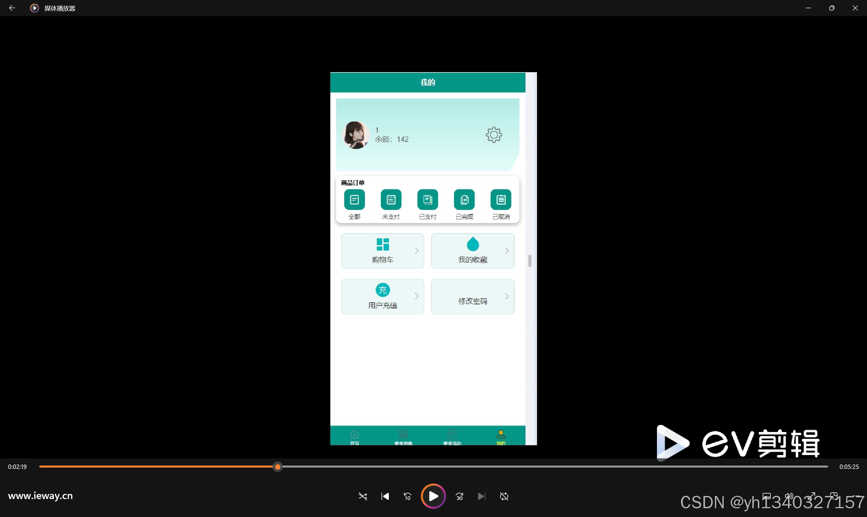Open the 已完成 orders icon
867x517 pixels.
tap(464, 200)
